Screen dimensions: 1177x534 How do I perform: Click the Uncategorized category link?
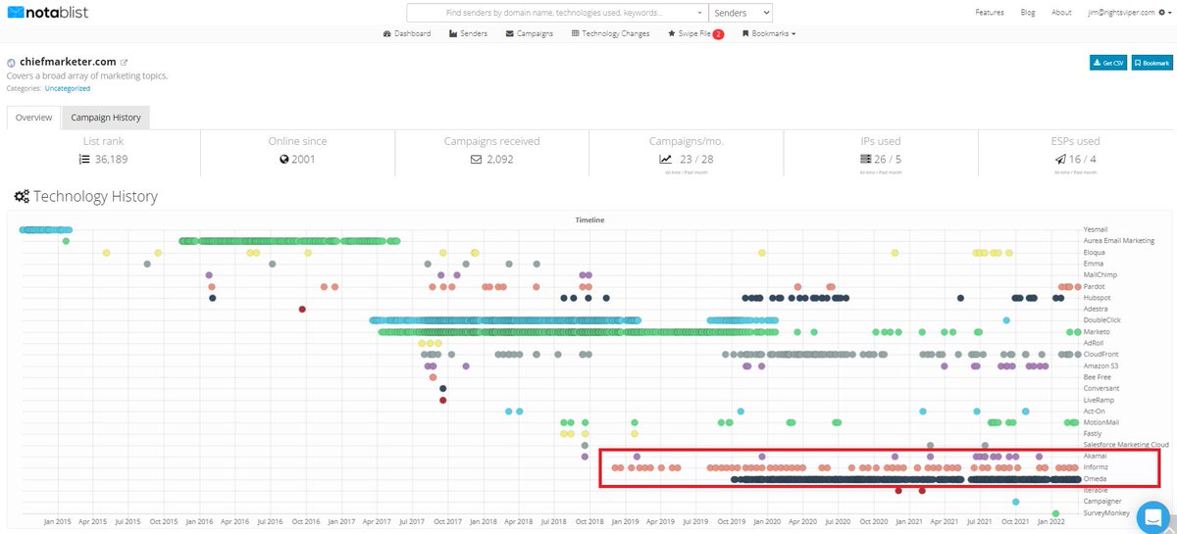[x=68, y=88]
